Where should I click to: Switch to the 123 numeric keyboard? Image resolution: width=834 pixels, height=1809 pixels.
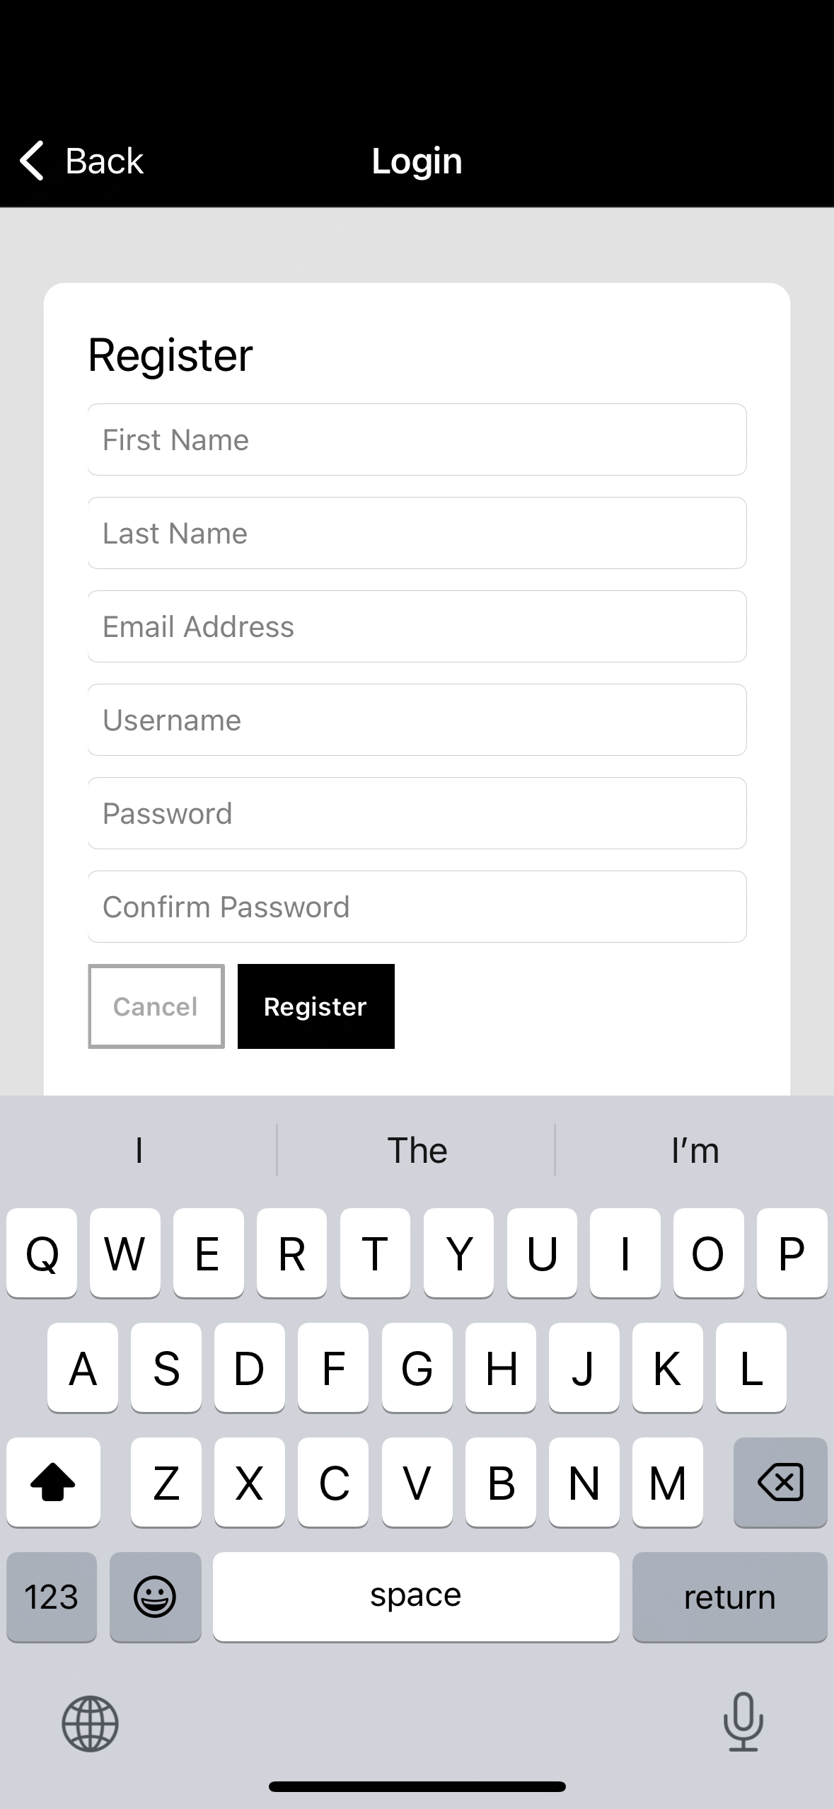(x=52, y=1597)
